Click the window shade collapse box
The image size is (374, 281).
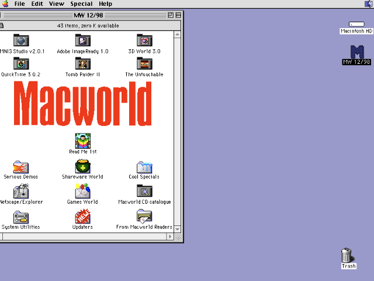tap(178, 15)
